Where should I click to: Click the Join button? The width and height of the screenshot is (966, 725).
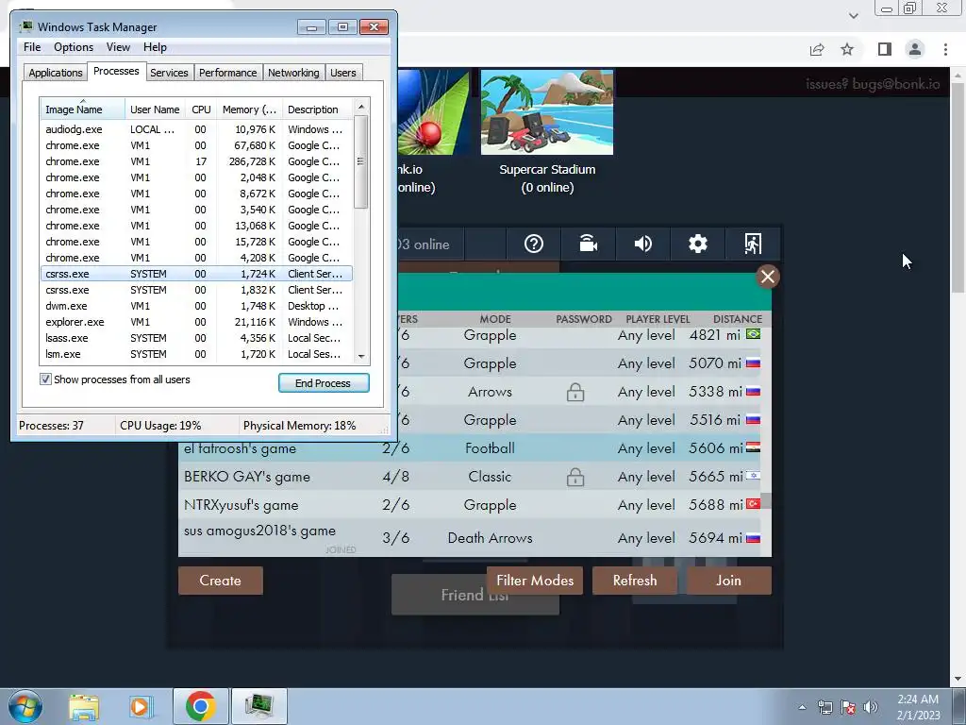(x=729, y=581)
